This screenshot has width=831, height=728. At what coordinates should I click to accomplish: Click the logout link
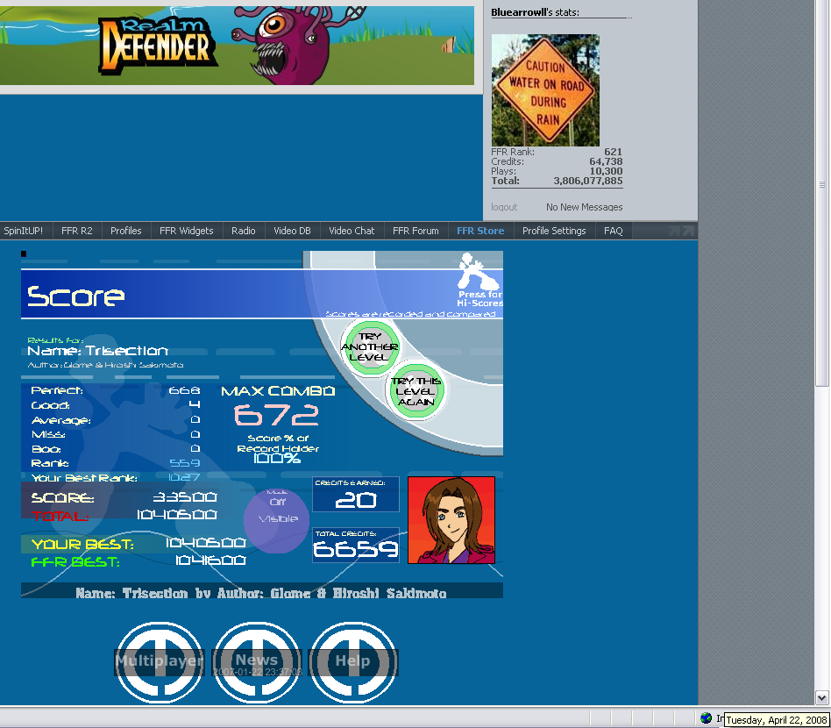[x=504, y=207]
